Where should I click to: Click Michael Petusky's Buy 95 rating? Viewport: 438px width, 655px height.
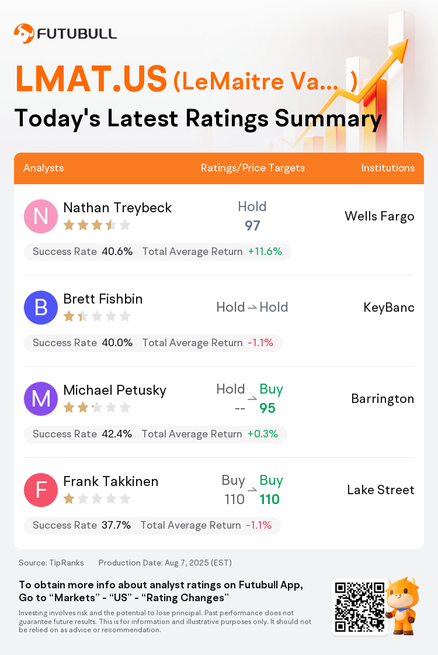point(271,398)
